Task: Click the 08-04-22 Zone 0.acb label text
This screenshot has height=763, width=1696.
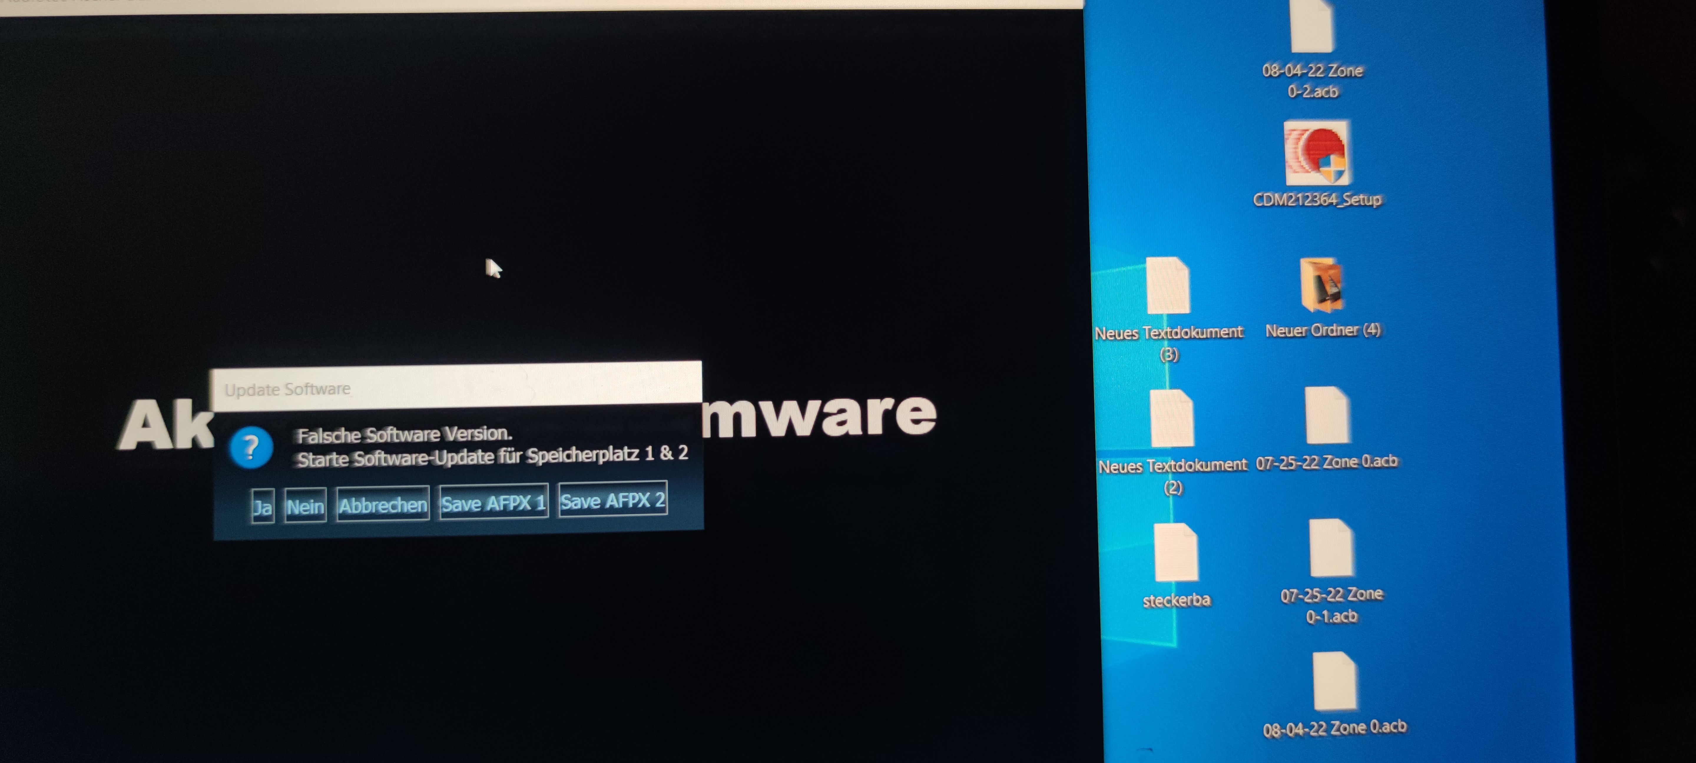Action: click(1334, 728)
